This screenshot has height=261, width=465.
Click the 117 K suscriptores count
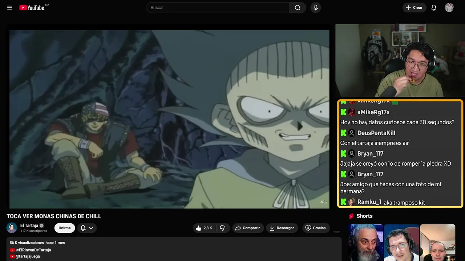point(34,231)
